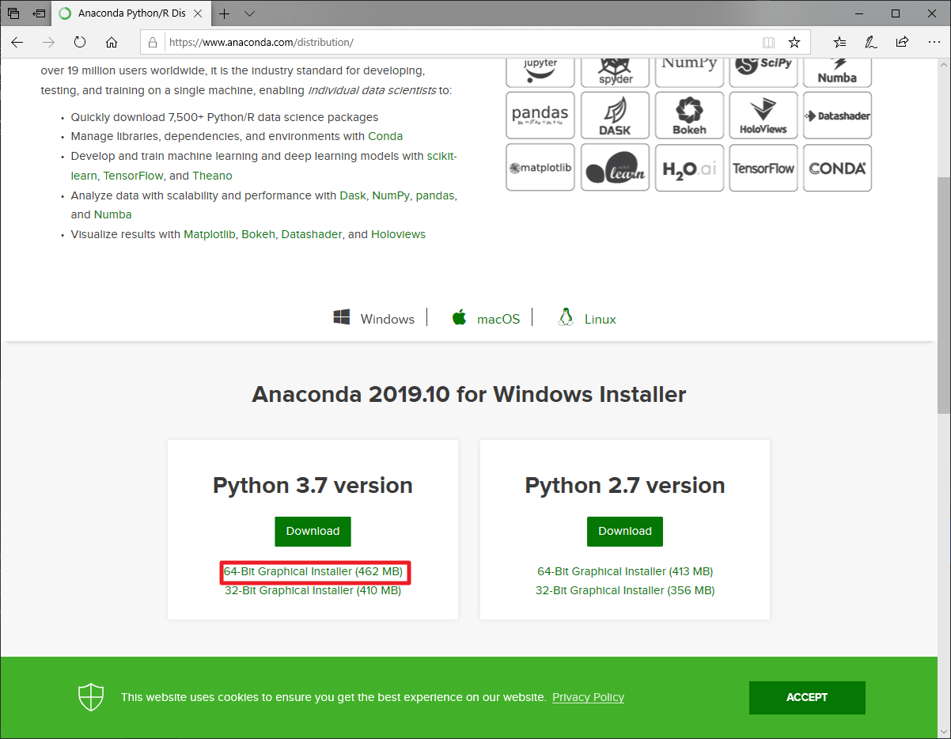Select the Anaconda Python/R Distribution tab

click(131, 13)
